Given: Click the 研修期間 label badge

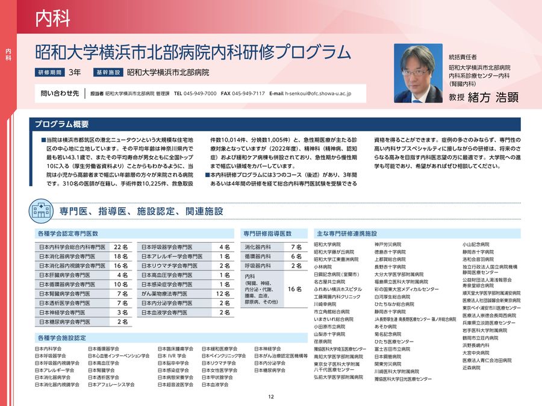Looking at the screenshot, I should (50, 72).
